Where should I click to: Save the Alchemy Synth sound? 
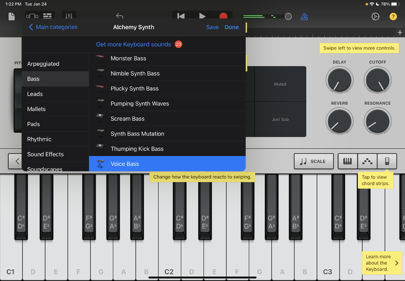click(x=212, y=27)
